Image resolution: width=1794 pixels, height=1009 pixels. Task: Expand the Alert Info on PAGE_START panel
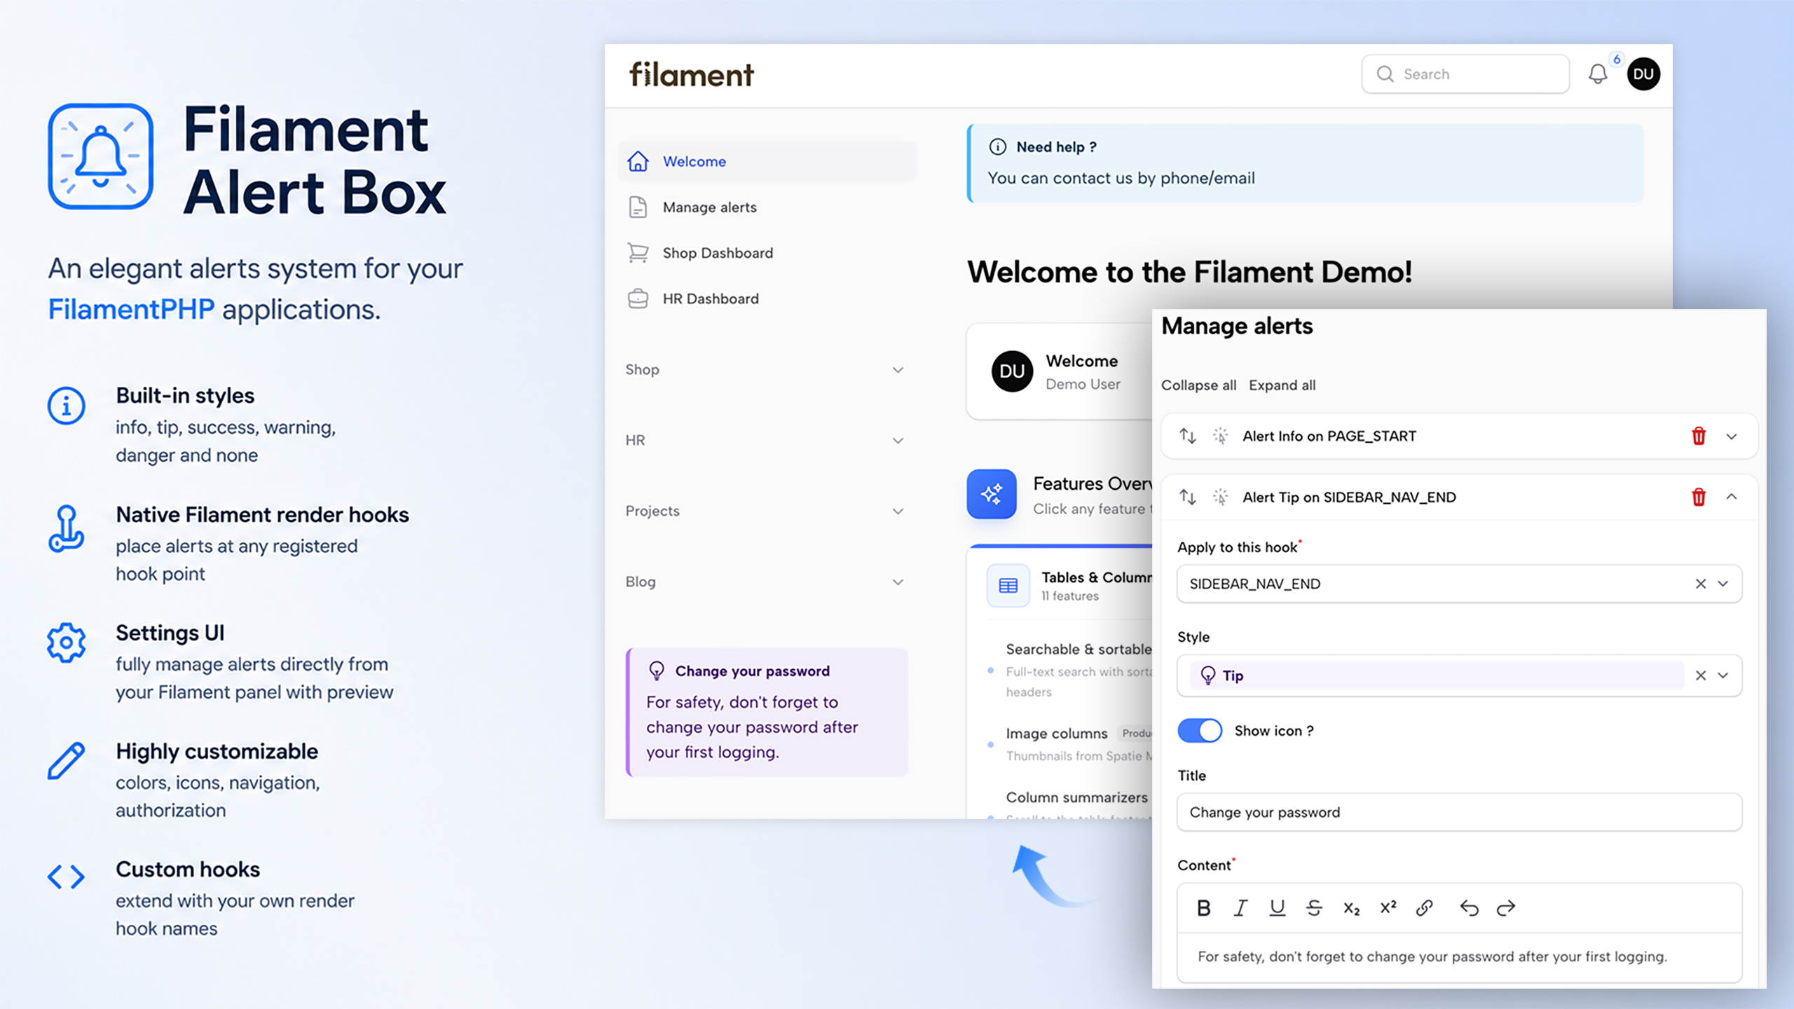[x=1732, y=436]
